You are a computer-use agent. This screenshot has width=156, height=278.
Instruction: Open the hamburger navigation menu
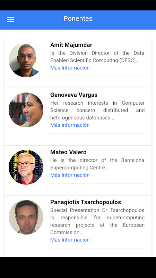click(11, 19)
